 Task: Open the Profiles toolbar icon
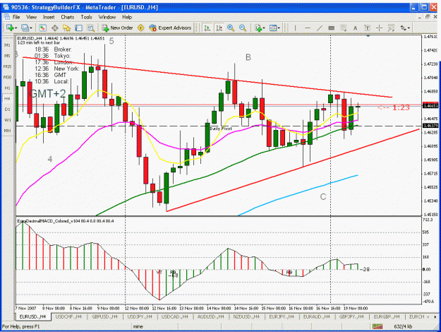tap(25, 28)
